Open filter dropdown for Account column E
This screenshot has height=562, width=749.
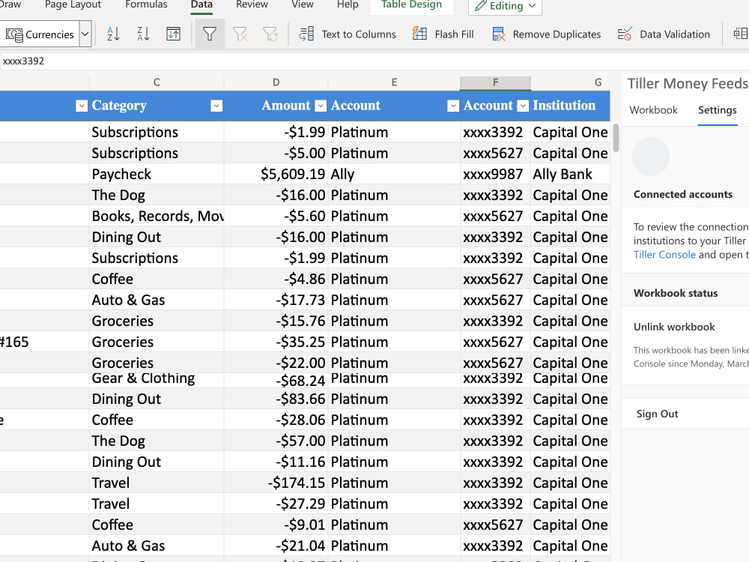(x=453, y=106)
